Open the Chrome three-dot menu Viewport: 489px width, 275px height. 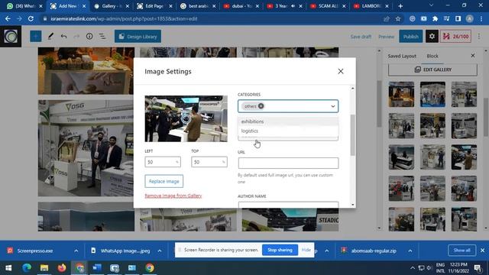coord(481,18)
